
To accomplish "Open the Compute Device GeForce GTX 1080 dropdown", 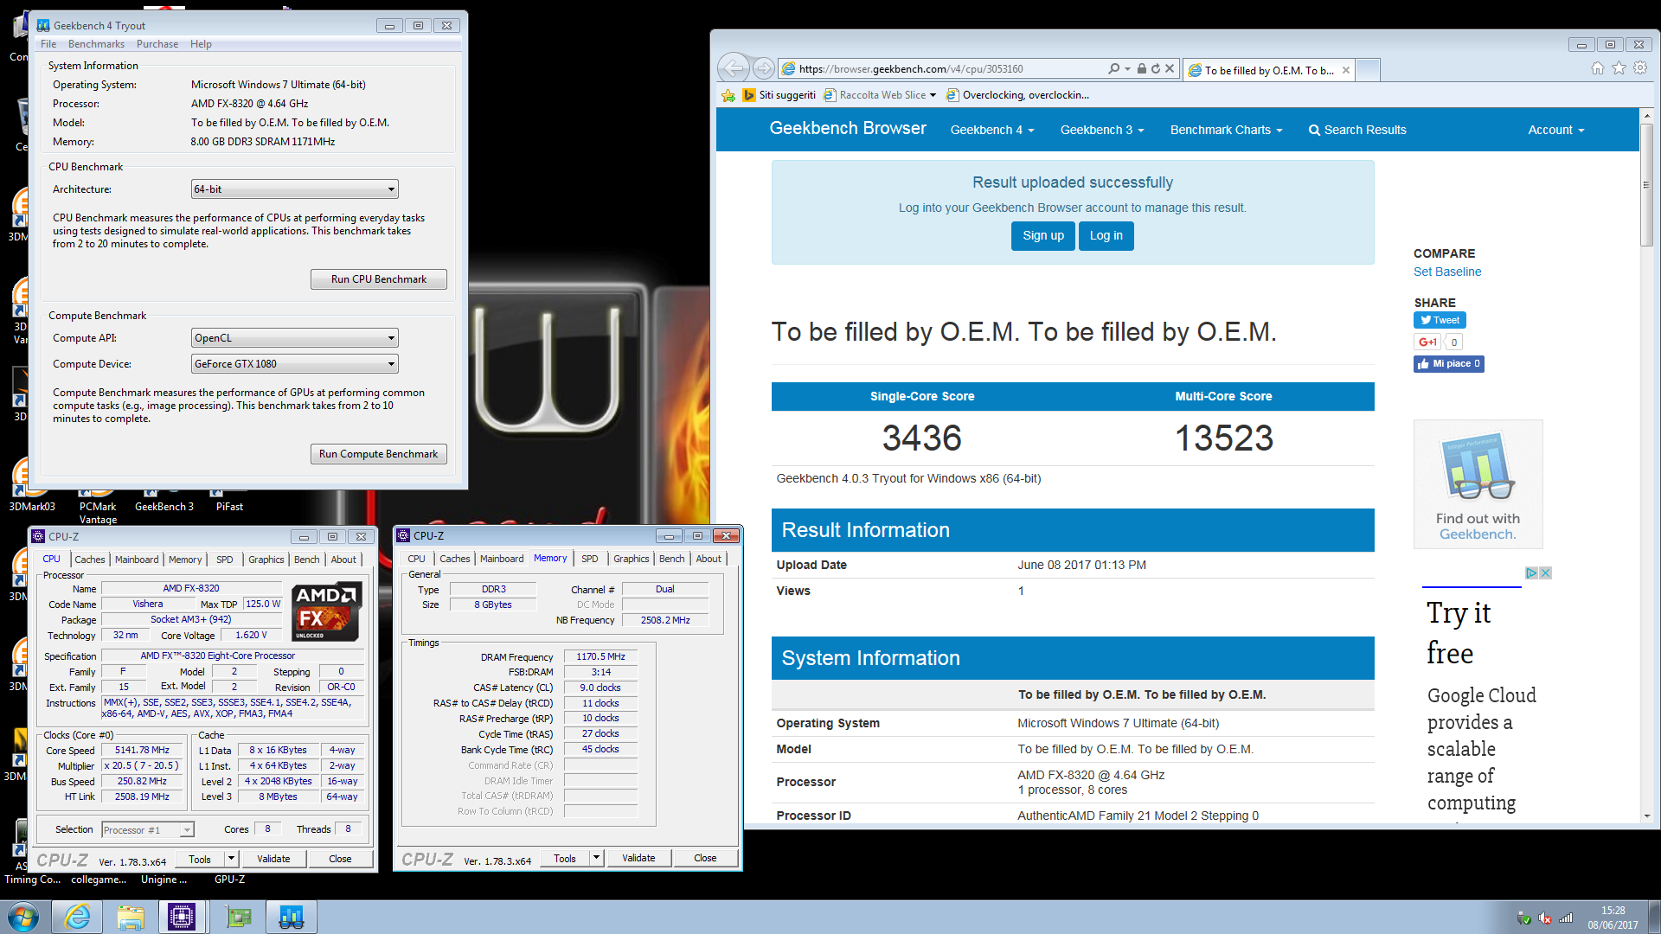I will (294, 364).
